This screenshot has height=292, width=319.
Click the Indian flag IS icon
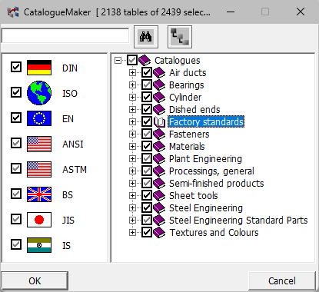tap(39, 245)
